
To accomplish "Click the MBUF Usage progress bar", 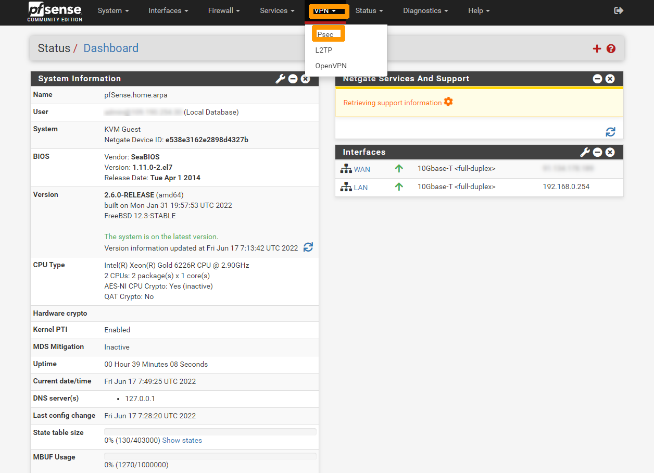I will tap(210, 455).
